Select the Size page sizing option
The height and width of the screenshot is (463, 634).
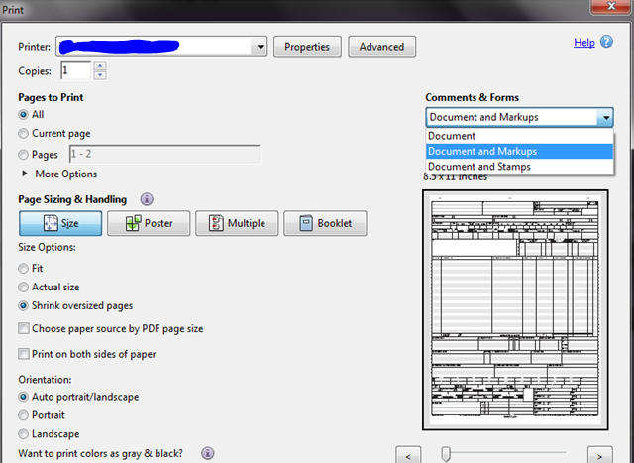pyautogui.click(x=59, y=223)
